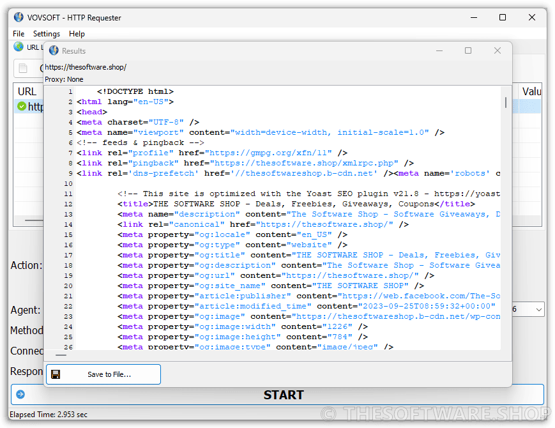This screenshot has height=428, width=555.
Task: Click the Agent label in main window
Action: tap(26, 310)
